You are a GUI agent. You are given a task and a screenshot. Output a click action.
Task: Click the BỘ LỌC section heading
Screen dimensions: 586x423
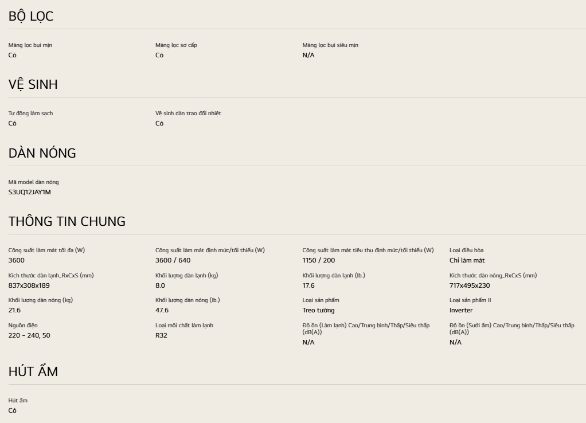click(31, 17)
